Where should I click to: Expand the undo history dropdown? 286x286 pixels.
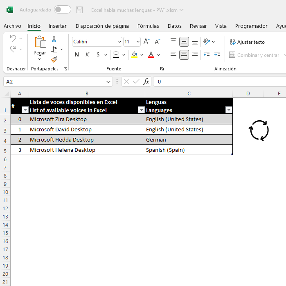coord(21,39)
